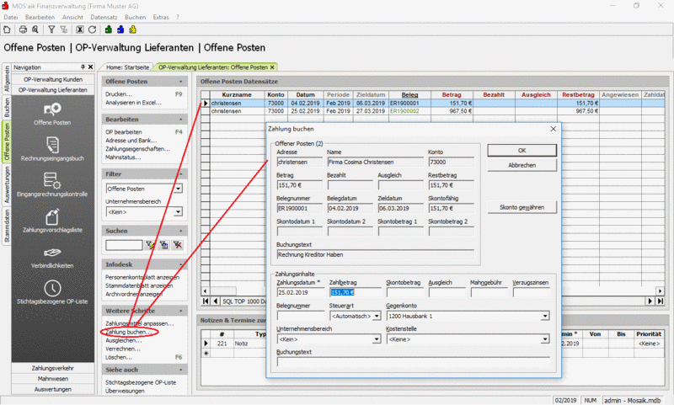Pin the Navigation panel

coord(83,67)
